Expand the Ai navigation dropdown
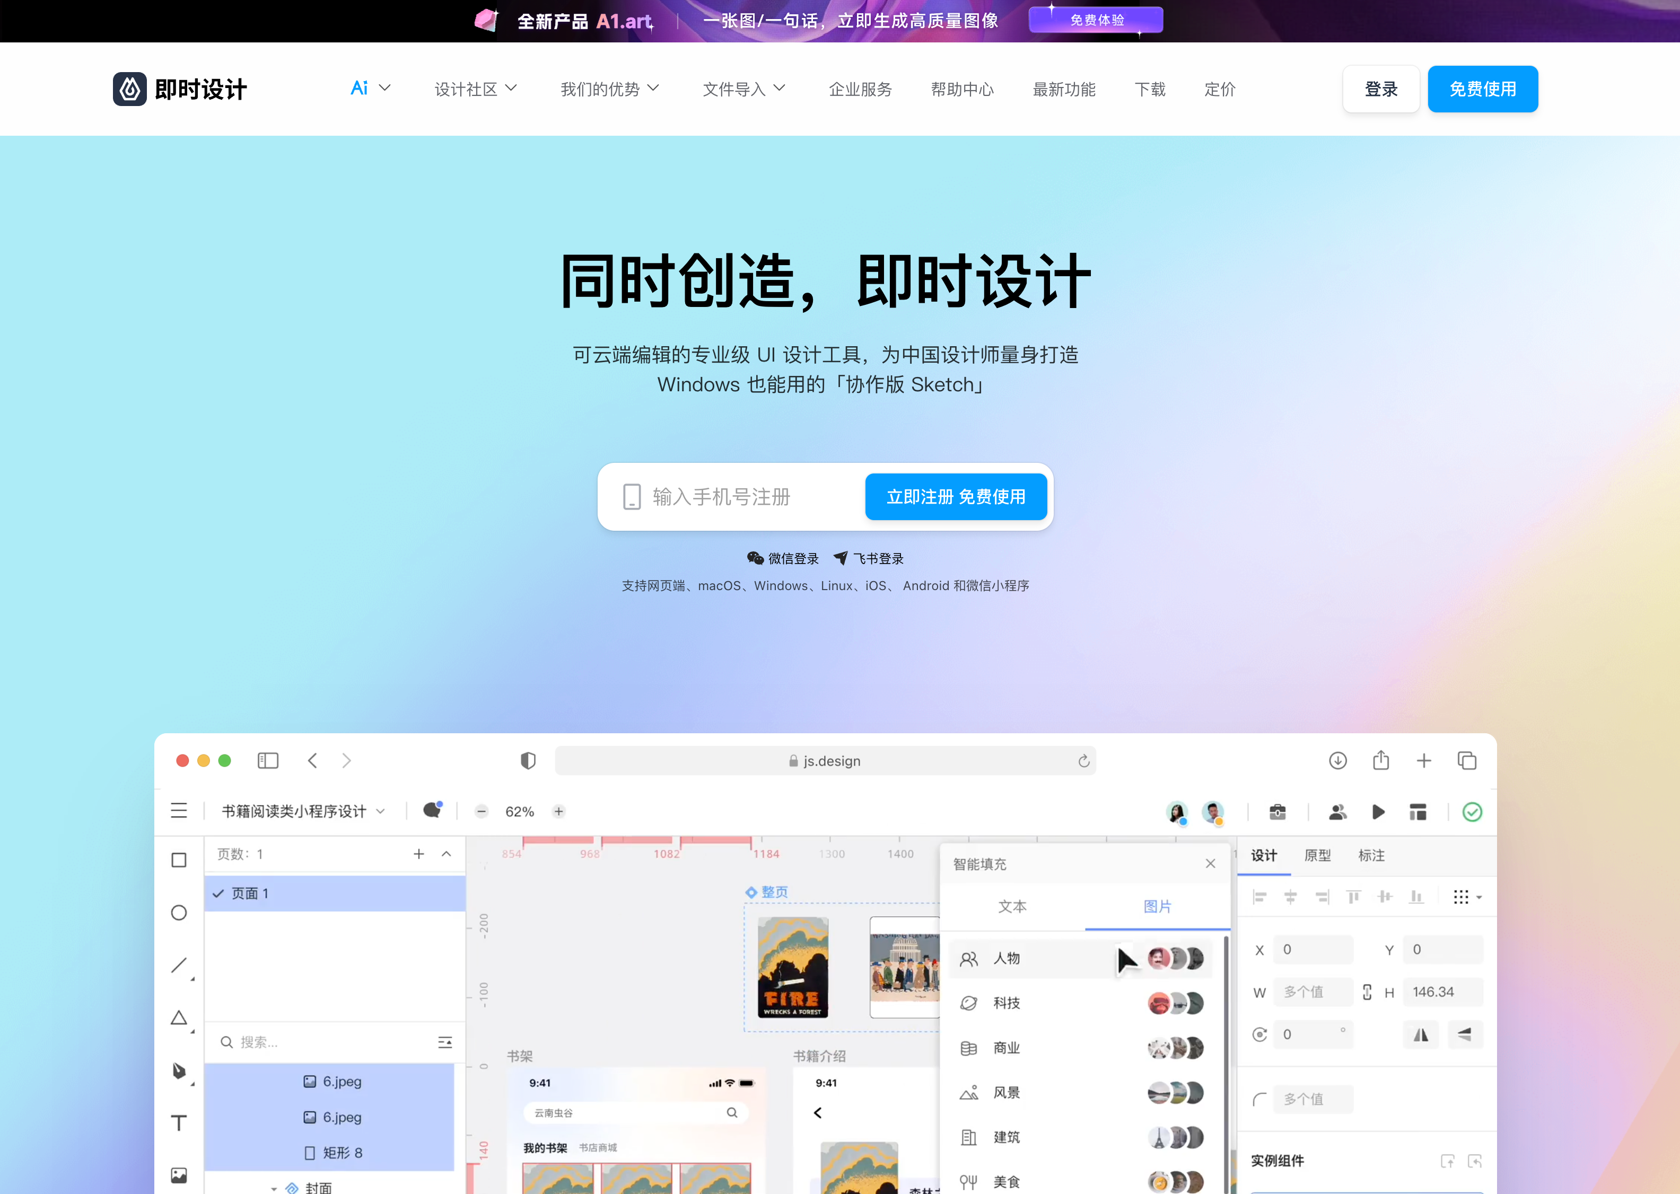The height and width of the screenshot is (1194, 1680). click(x=370, y=89)
